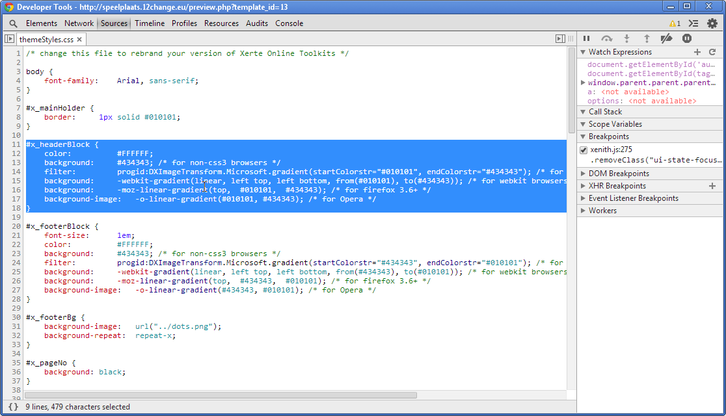Viewport: 726px width, 416px height.
Task: Click the xenith.js:275 breakpoint link
Action: (611, 149)
